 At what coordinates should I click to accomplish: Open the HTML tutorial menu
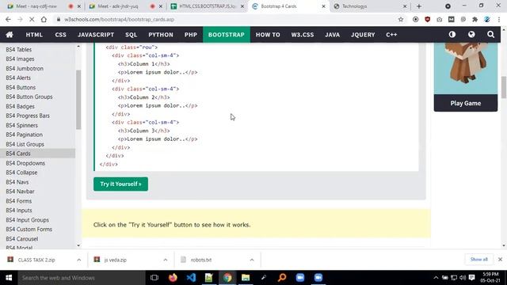34,35
